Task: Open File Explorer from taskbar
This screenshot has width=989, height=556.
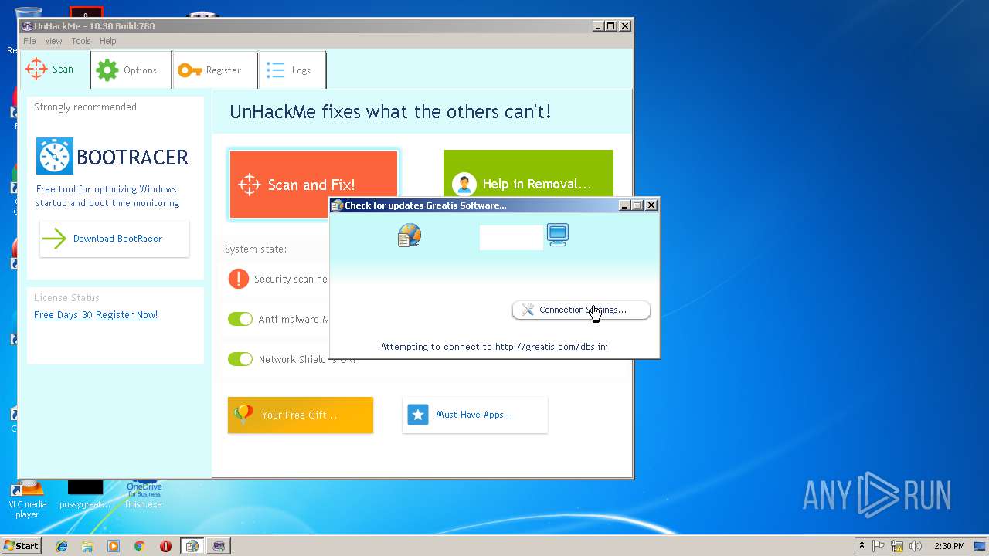Action: [x=87, y=546]
